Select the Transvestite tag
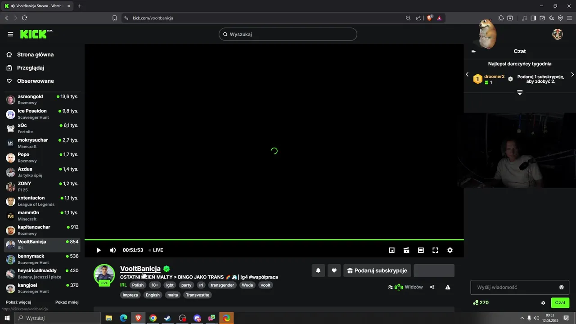 [198, 295]
